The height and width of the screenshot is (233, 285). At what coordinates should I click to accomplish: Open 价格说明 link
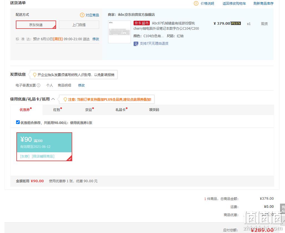[207, 3]
